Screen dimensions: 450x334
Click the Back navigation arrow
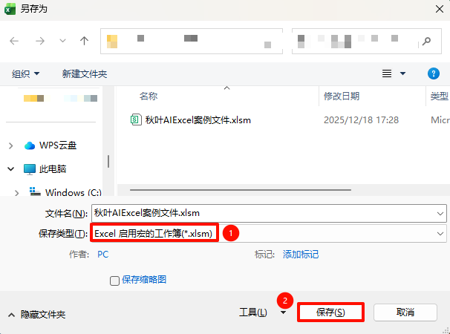tap(14, 41)
